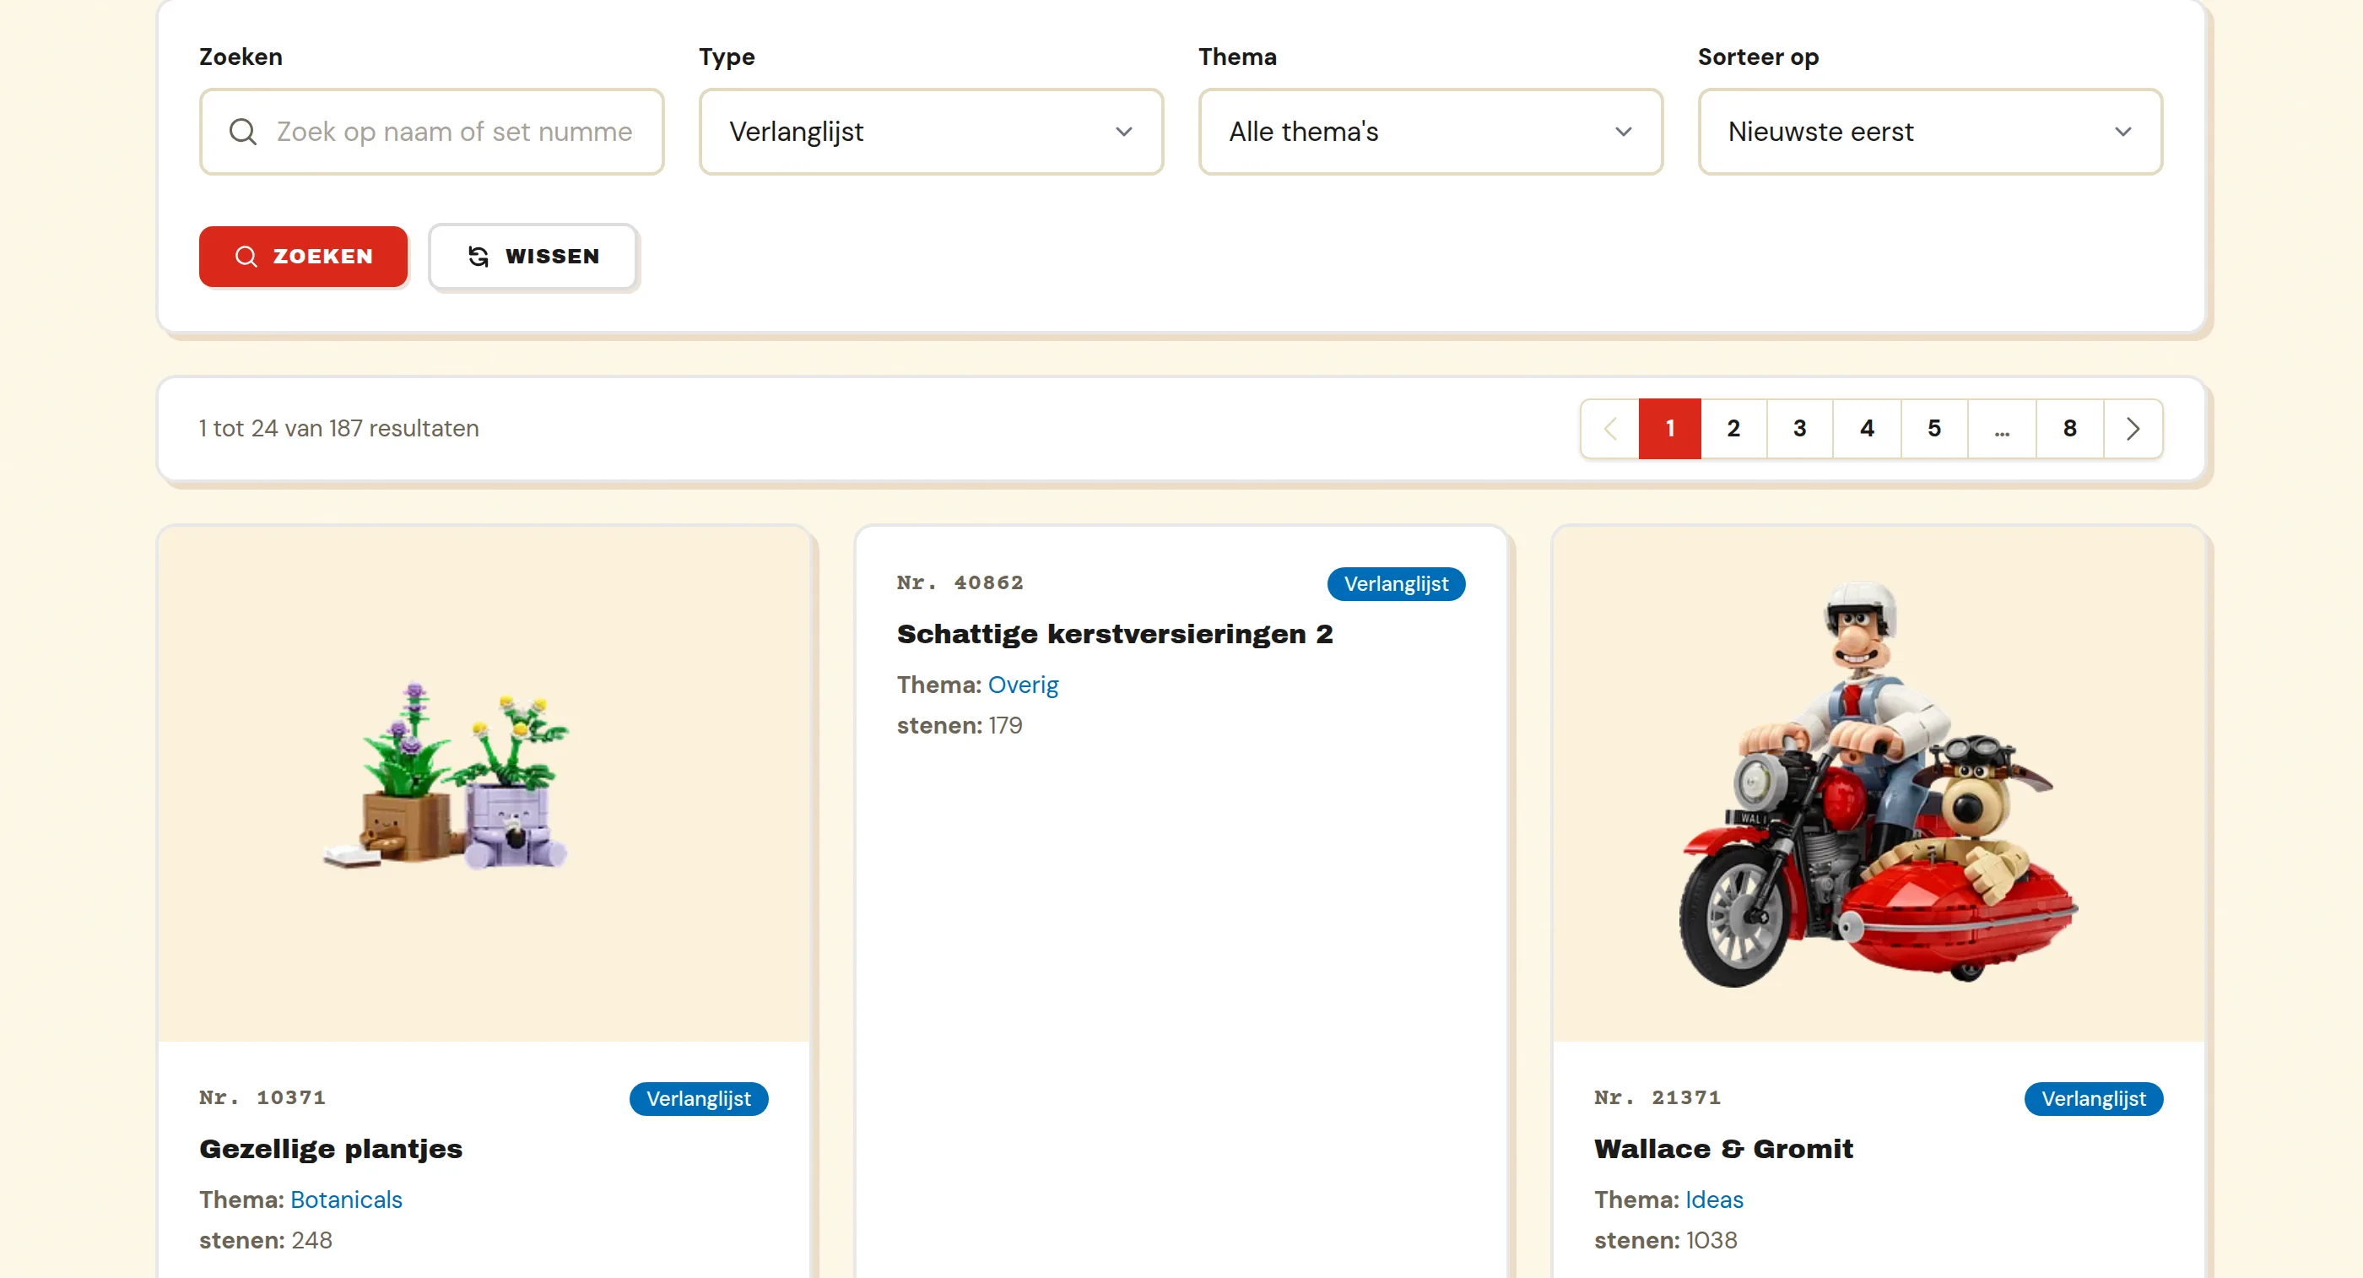Open the Schattige kerstversieringen 2 title
The image size is (2363, 1278).
point(1115,634)
